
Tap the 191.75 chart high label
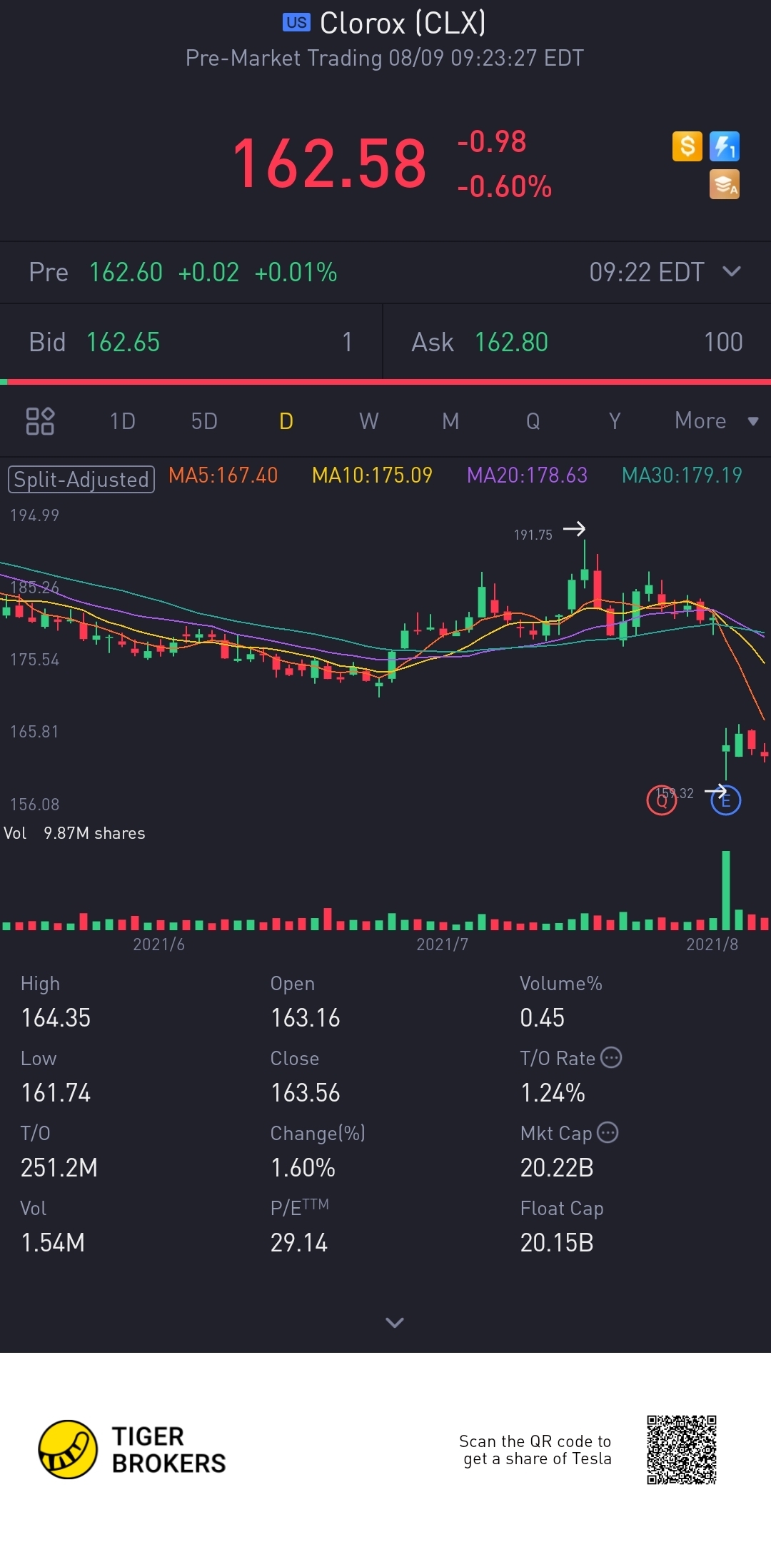tap(533, 535)
